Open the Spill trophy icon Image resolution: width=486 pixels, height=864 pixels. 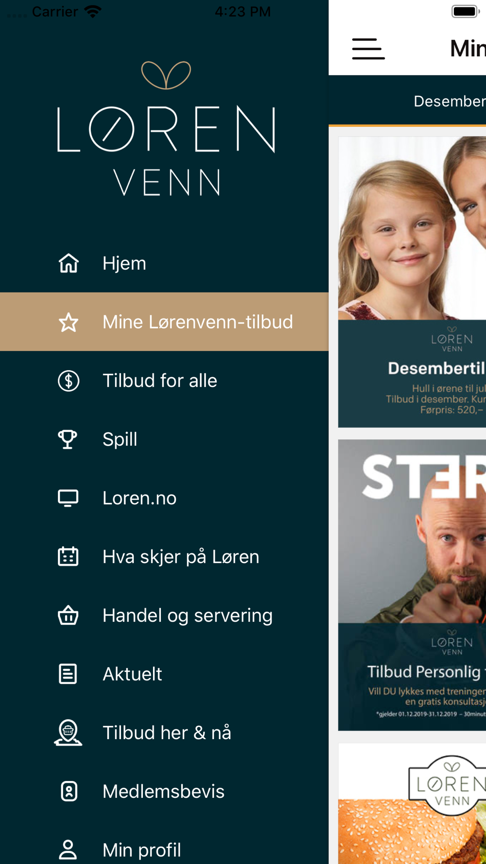(68, 439)
